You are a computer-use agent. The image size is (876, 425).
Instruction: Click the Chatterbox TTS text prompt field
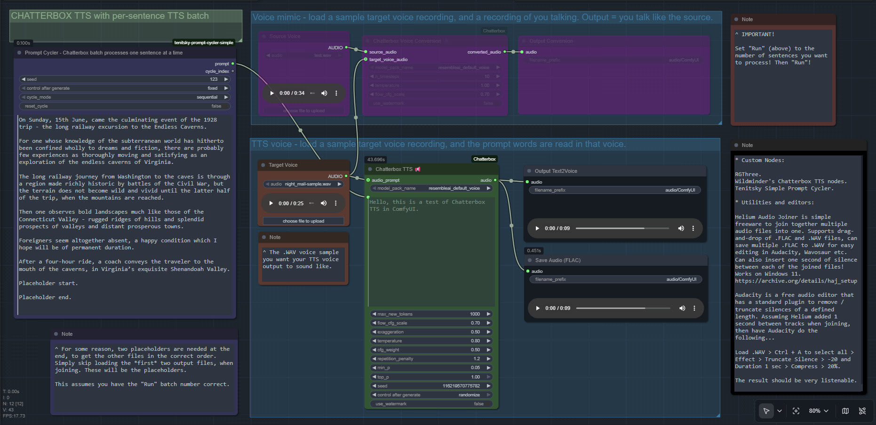(x=431, y=251)
